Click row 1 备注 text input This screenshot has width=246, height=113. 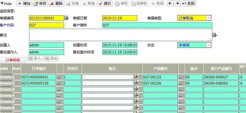[x=108, y=77]
